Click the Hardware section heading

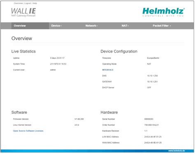click(109, 113)
